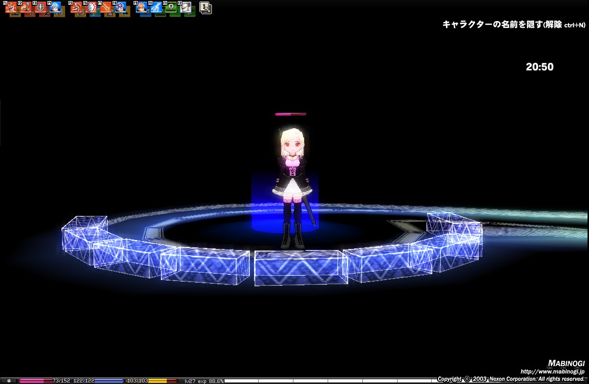Open main menu button at bottom-left corner
This screenshot has height=384, width=589.
point(8,381)
